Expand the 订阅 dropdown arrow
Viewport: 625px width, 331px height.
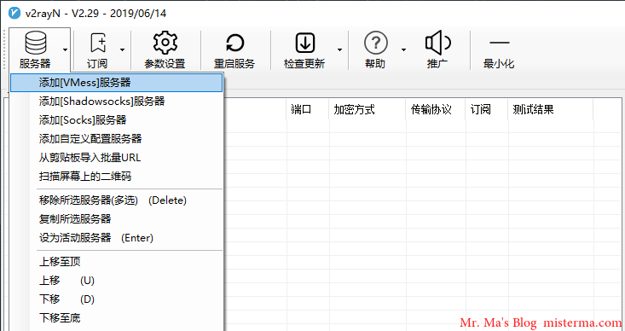click(x=123, y=49)
